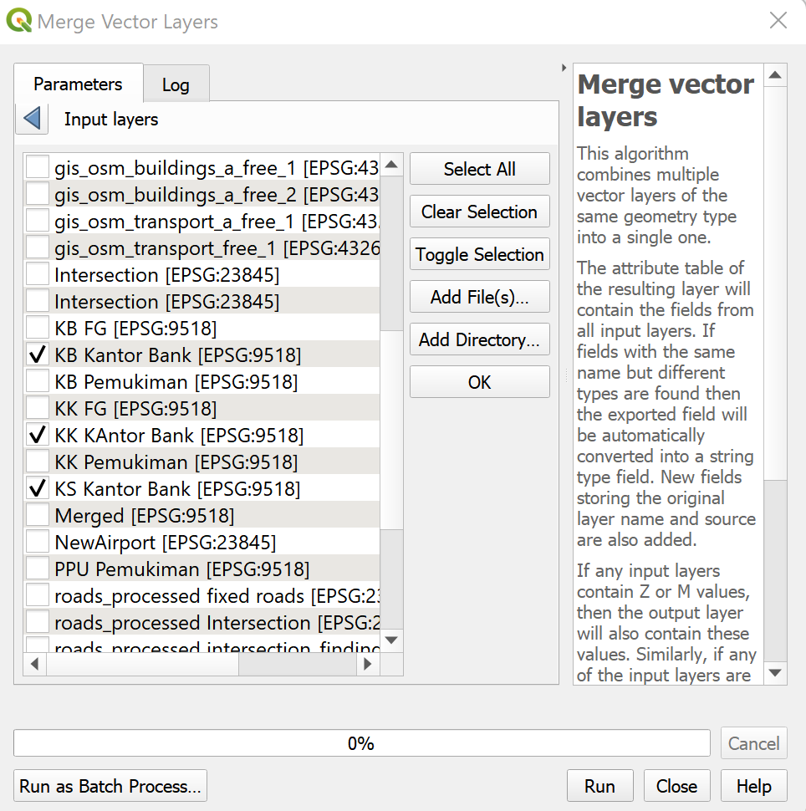Click Clear Selection button
806x811 pixels.
pyautogui.click(x=479, y=212)
